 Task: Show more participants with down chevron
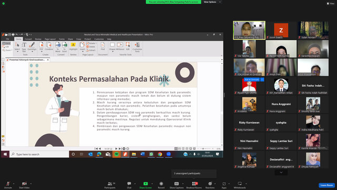pos(281,173)
